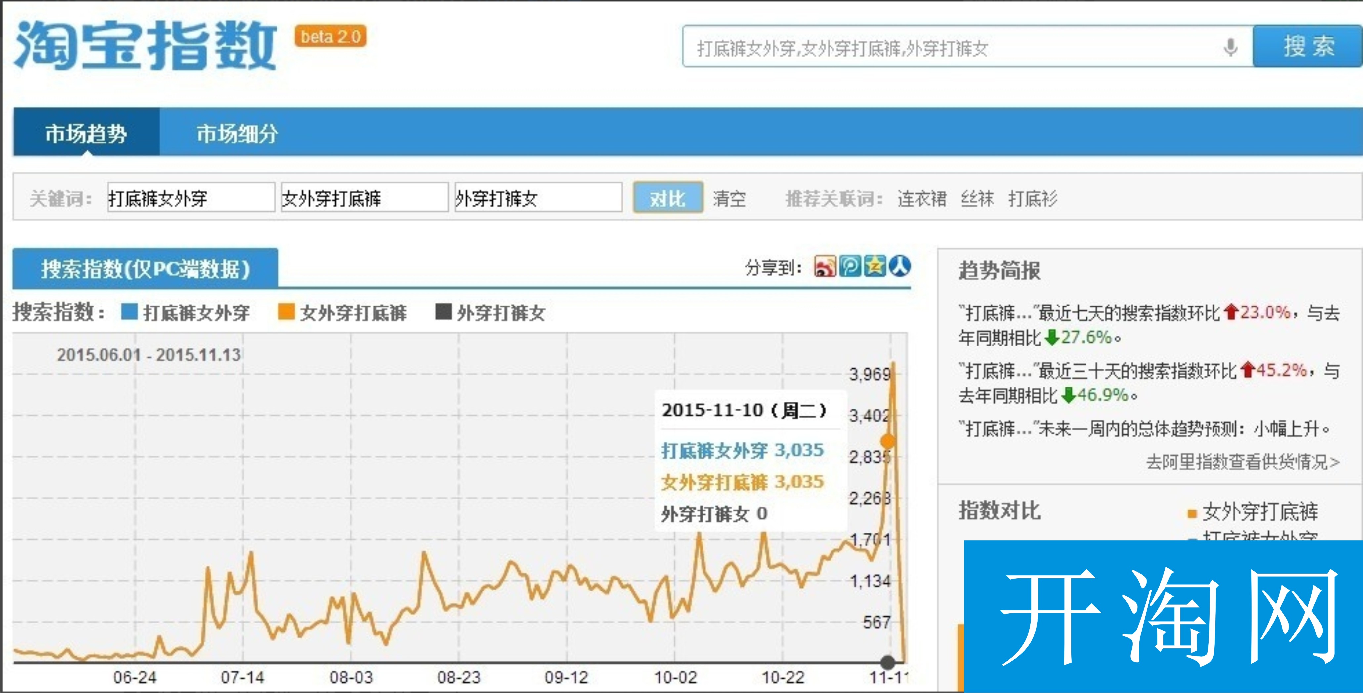The image size is (1363, 693).
Task: Click x-axis label 08-23
Action: click(459, 677)
